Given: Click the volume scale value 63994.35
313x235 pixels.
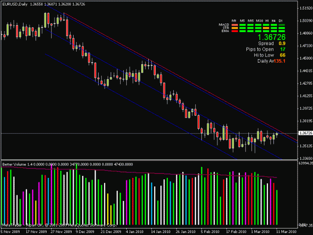Looking at the screenshot, I should pos(306,163).
